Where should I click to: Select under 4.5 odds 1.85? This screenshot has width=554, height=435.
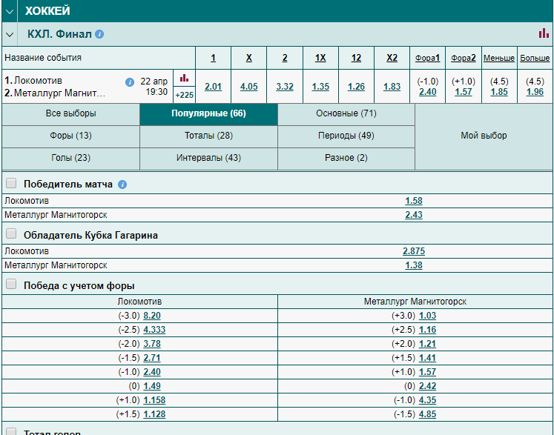[499, 92]
